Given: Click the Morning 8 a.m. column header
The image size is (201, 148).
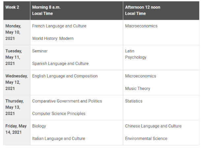Looking at the screenshot, I should tap(46, 7).
